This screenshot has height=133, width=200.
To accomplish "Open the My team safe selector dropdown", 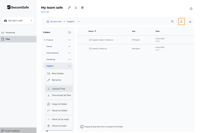I will click(x=18, y=21).
